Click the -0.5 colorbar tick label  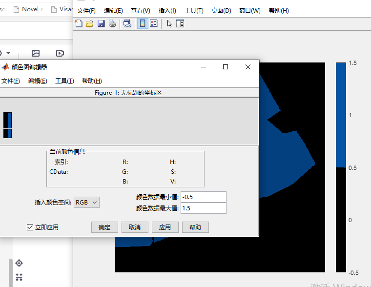point(353,272)
